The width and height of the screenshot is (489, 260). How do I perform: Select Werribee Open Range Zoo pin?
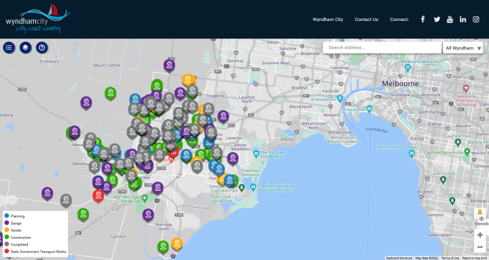tap(144, 198)
